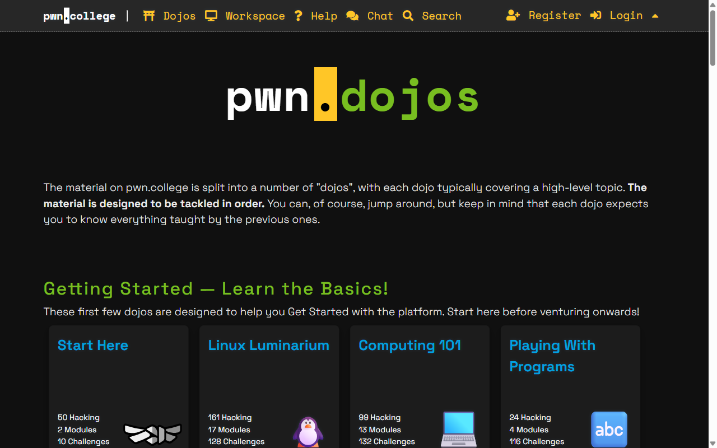This screenshot has width=717, height=448.
Task: Click the Computing 101 laptop icon
Action: [459, 430]
